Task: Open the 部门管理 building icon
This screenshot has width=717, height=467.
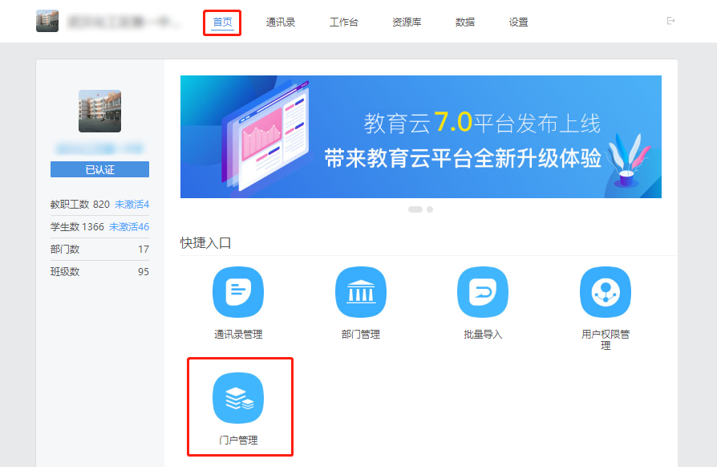Action: (360, 292)
